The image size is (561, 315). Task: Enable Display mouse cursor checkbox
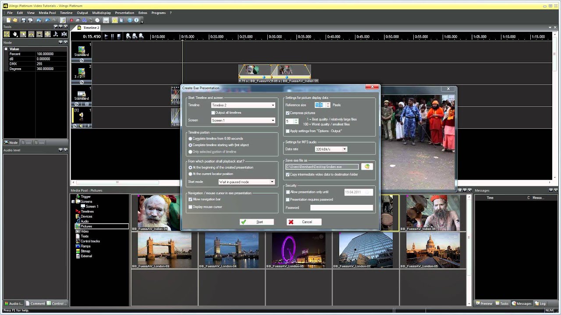[190, 206]
